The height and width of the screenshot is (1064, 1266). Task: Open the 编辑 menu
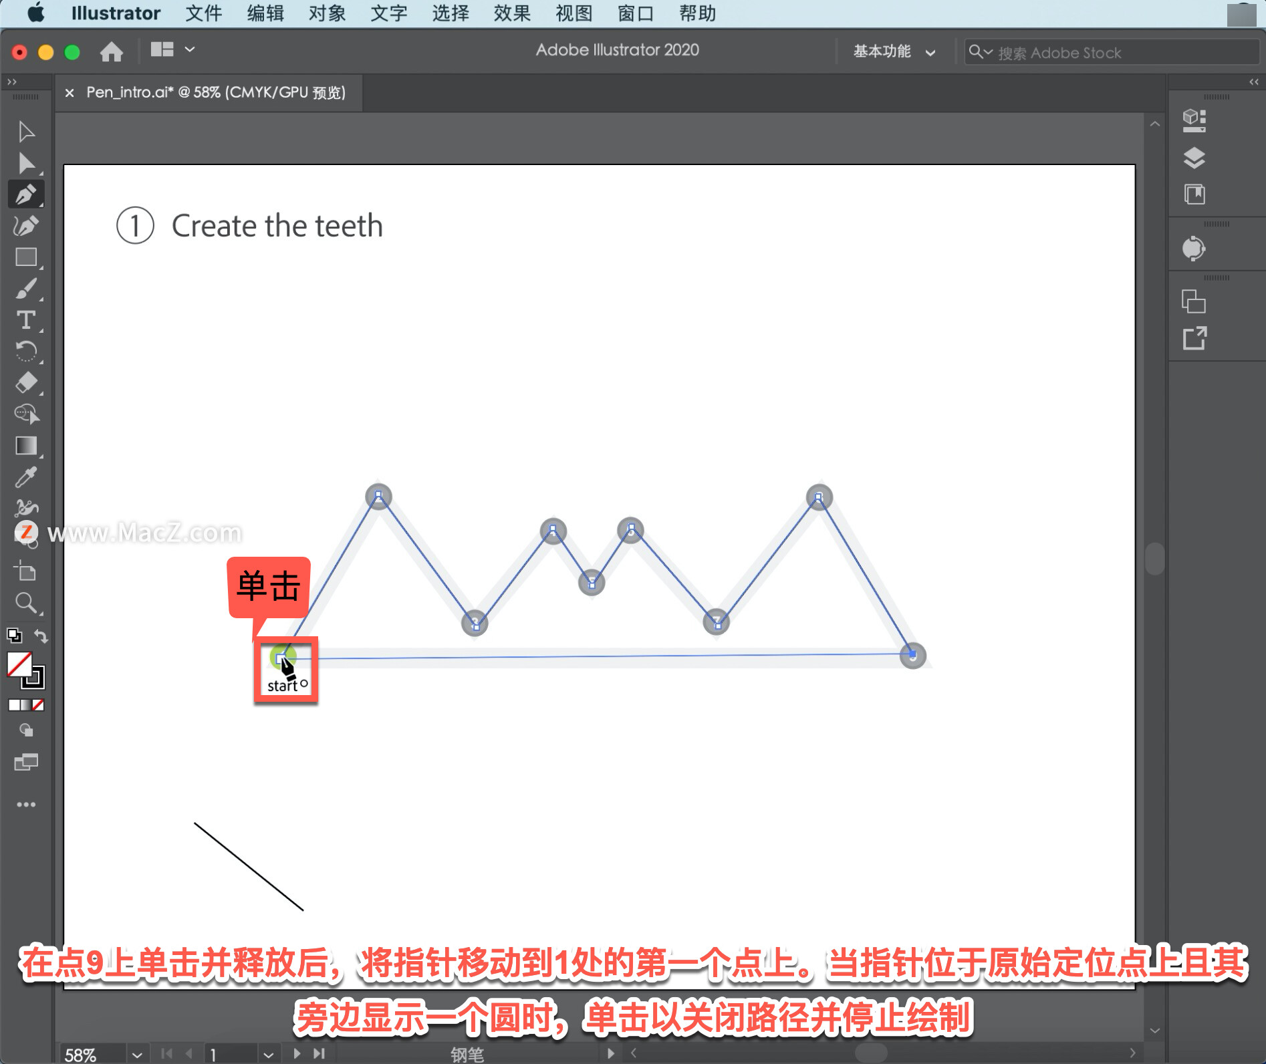(265, 13)
